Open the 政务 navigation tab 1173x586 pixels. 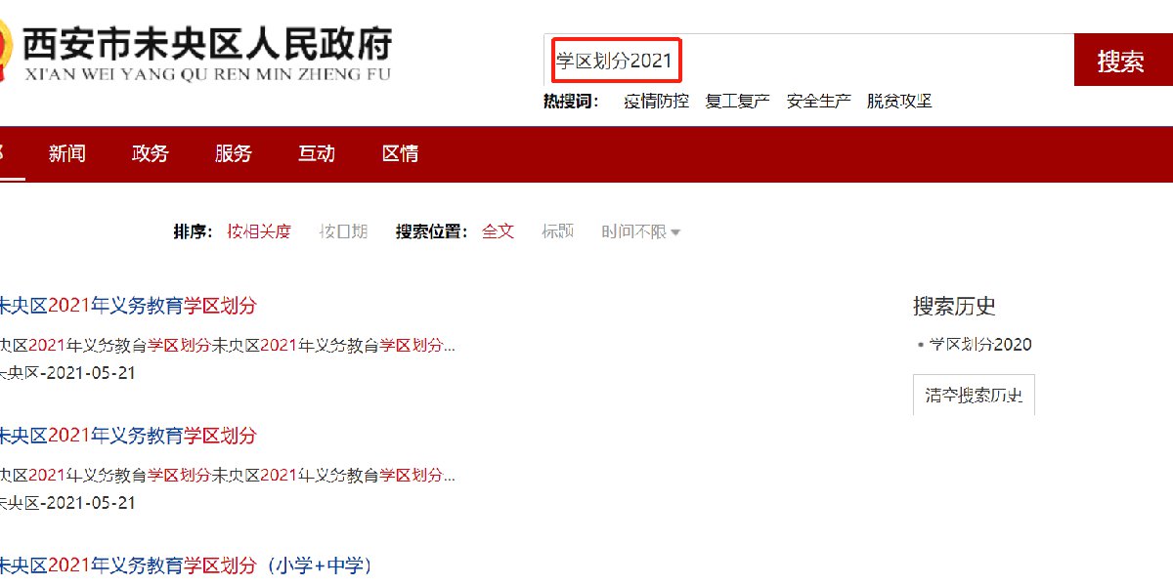[151, 153]
